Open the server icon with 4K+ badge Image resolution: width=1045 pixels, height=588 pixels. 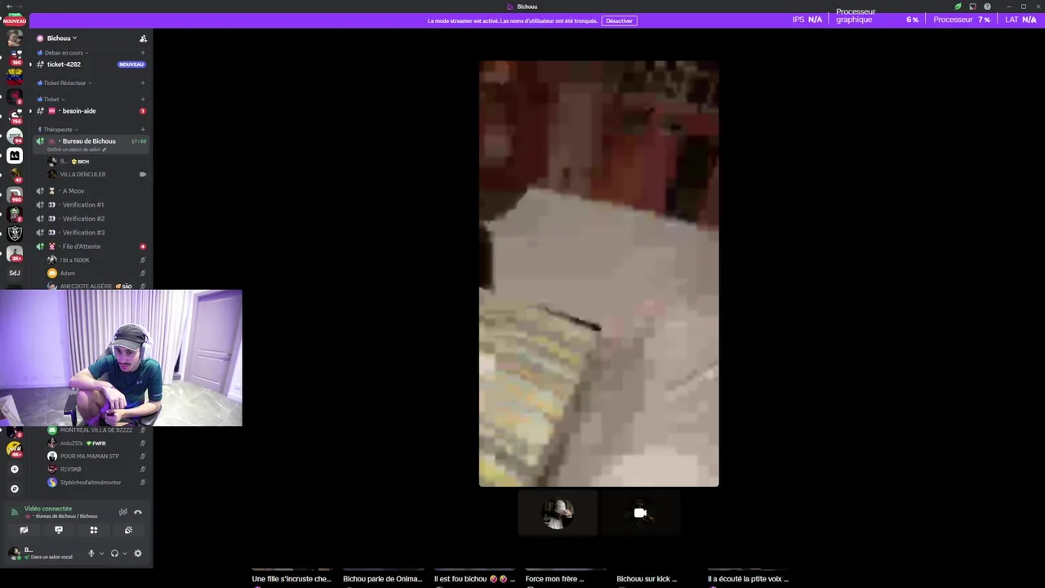pos(14,449)
